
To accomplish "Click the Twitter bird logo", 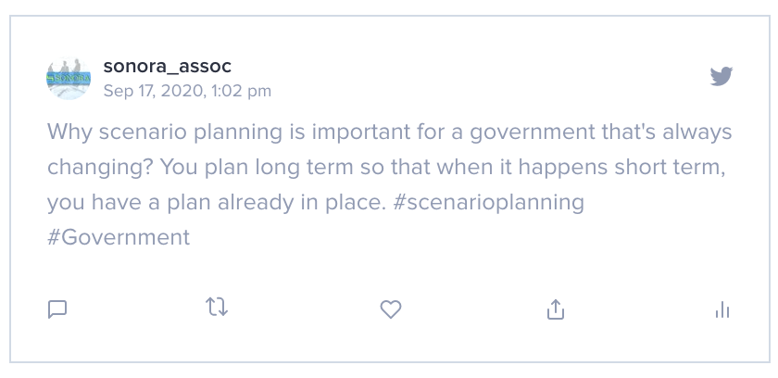I will coord(721,76).
